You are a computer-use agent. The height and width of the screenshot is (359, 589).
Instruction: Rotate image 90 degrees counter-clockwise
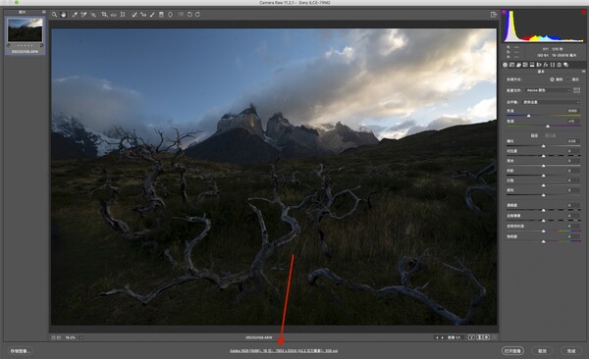tap(189, 15)
